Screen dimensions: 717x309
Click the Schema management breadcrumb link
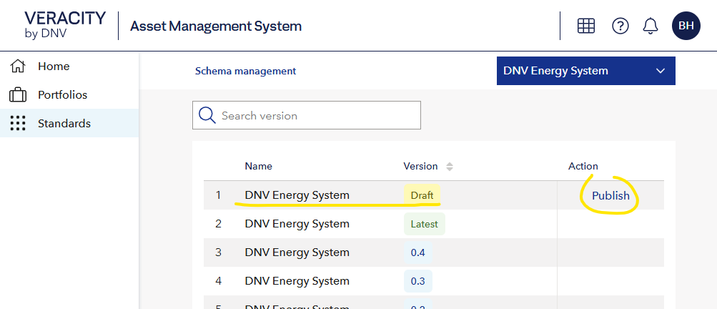[246, 71]
